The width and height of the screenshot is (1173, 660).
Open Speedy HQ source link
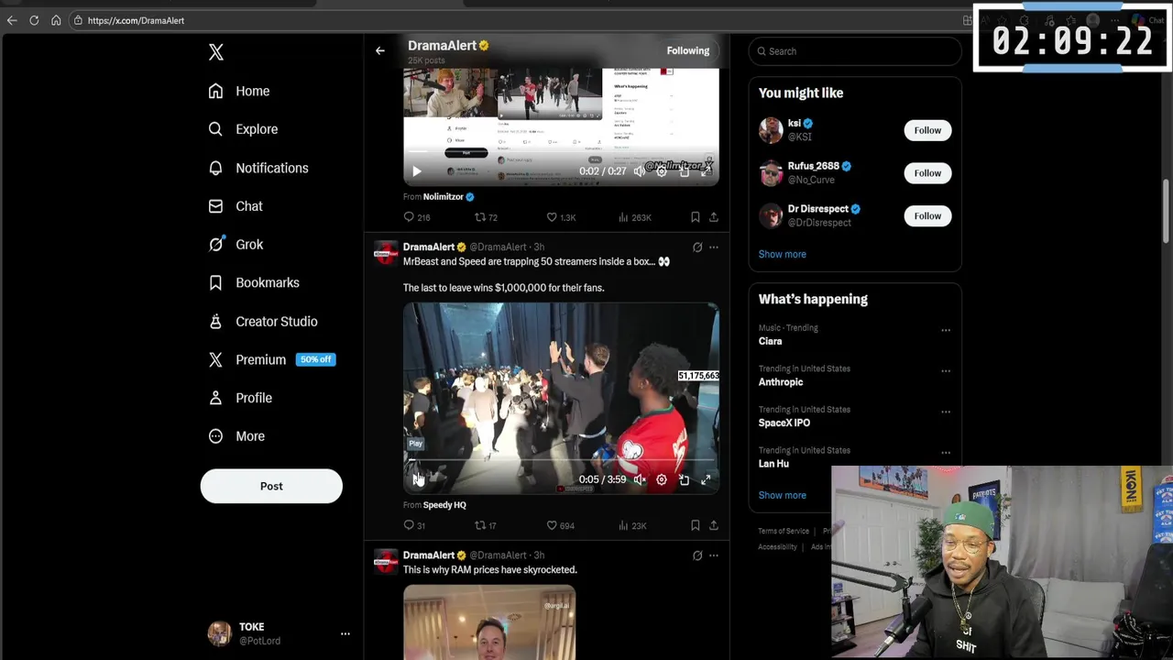[x=444, y=505]
